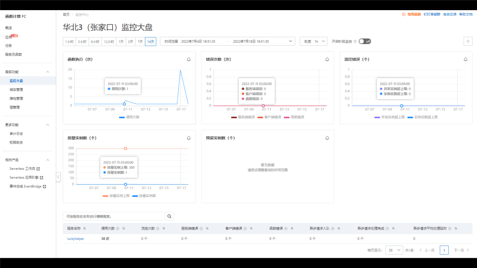
Task: Click the alarm bell in 错误次数 chart card
Action: click(327, 60)
